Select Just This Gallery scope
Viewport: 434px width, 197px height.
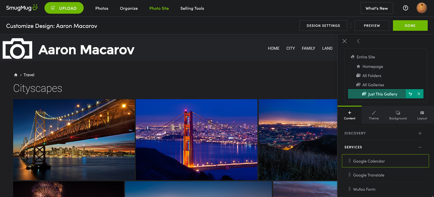tap(377, 94)
